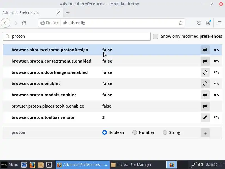Toggle browser.proton.places-tooltip.enabled value
This screenshot has width=225, height=169.
[205, 106]
